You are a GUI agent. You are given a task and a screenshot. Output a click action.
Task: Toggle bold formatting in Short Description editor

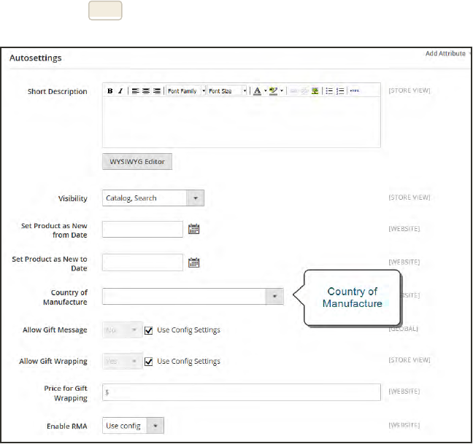[110, 91]
